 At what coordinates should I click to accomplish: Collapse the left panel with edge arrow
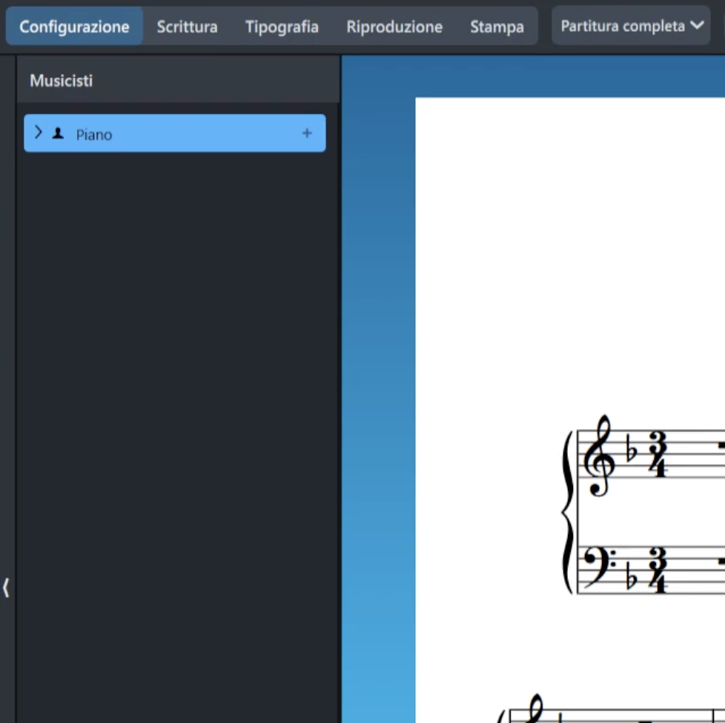(7, 587)
